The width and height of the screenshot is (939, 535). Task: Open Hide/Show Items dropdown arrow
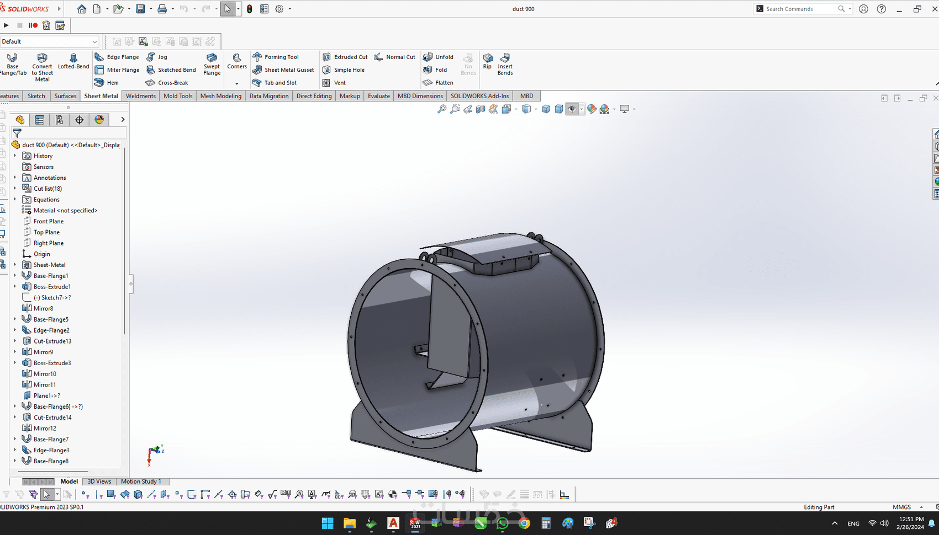coord(582,109)
